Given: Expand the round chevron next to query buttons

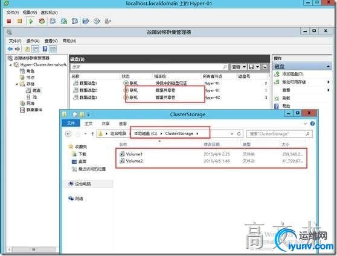Looking at the screenshot, I should point(265,67).
